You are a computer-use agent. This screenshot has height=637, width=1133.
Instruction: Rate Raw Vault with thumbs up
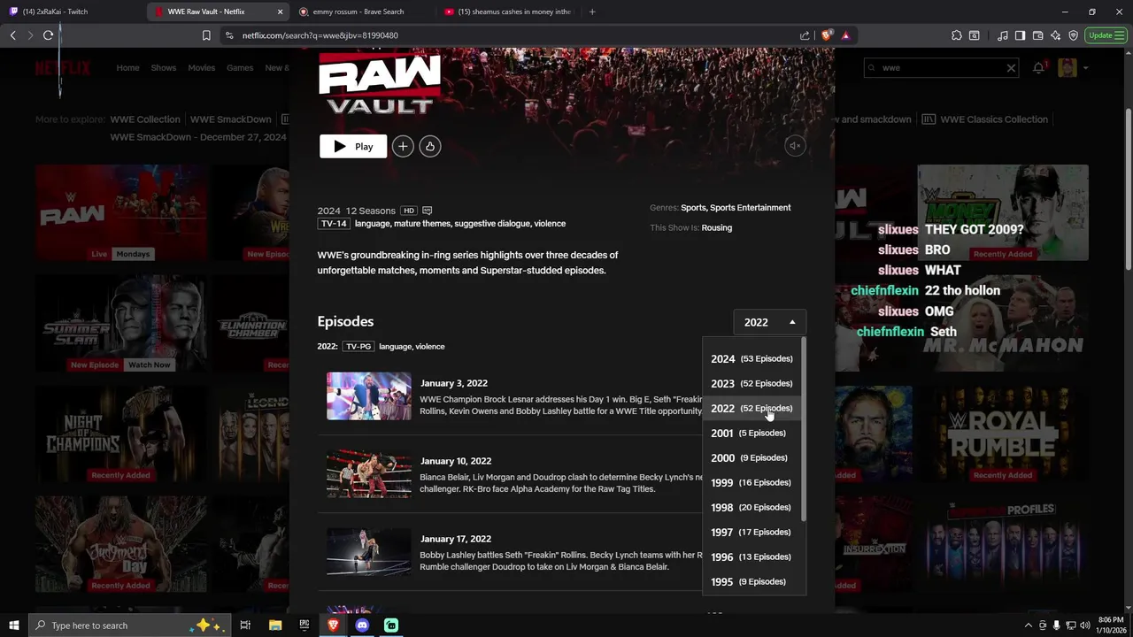(x=430, y=146)
